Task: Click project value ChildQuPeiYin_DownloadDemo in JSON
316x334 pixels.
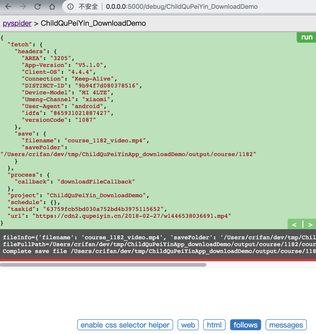Action: (x=96, y=195)
